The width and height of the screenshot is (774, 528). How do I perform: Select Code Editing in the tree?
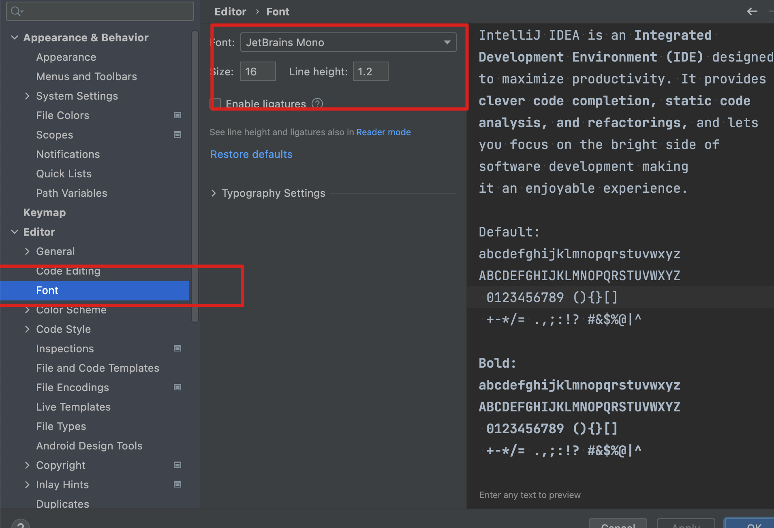[68, 271]
